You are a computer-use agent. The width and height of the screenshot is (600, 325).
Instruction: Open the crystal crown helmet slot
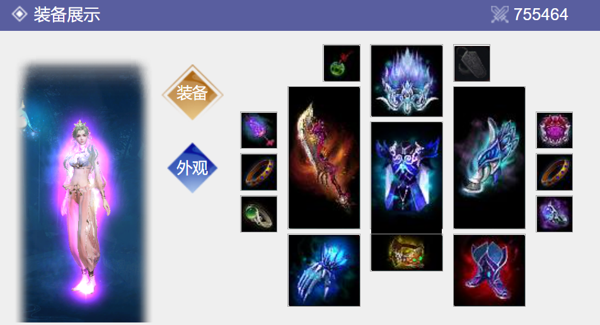tap(407, 81)
